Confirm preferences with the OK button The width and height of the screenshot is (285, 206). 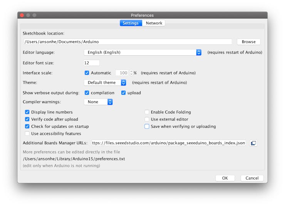pos(225,178)
